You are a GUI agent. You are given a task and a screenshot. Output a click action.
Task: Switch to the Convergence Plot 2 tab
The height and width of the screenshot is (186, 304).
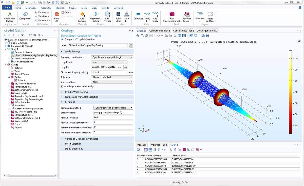pyautogui.click(x=183, y=31)
